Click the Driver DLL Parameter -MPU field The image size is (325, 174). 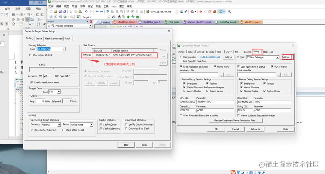pos(272,102)
